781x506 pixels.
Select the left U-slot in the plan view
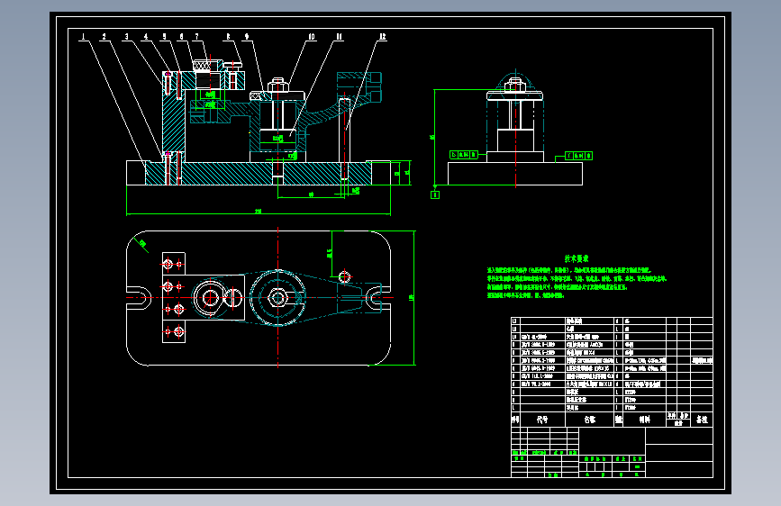coord(139,298)
